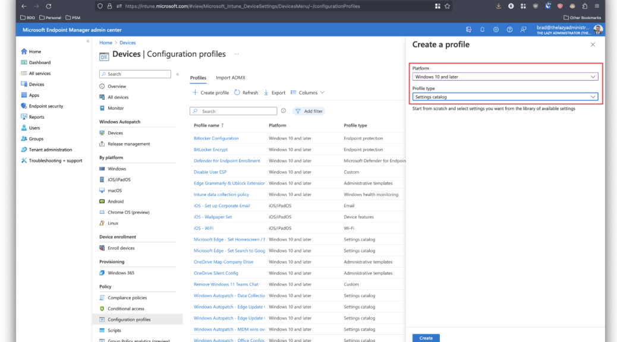Open the Profile type dropdown
The height and width of the screenshot is (342, 617).
(505, 97)
